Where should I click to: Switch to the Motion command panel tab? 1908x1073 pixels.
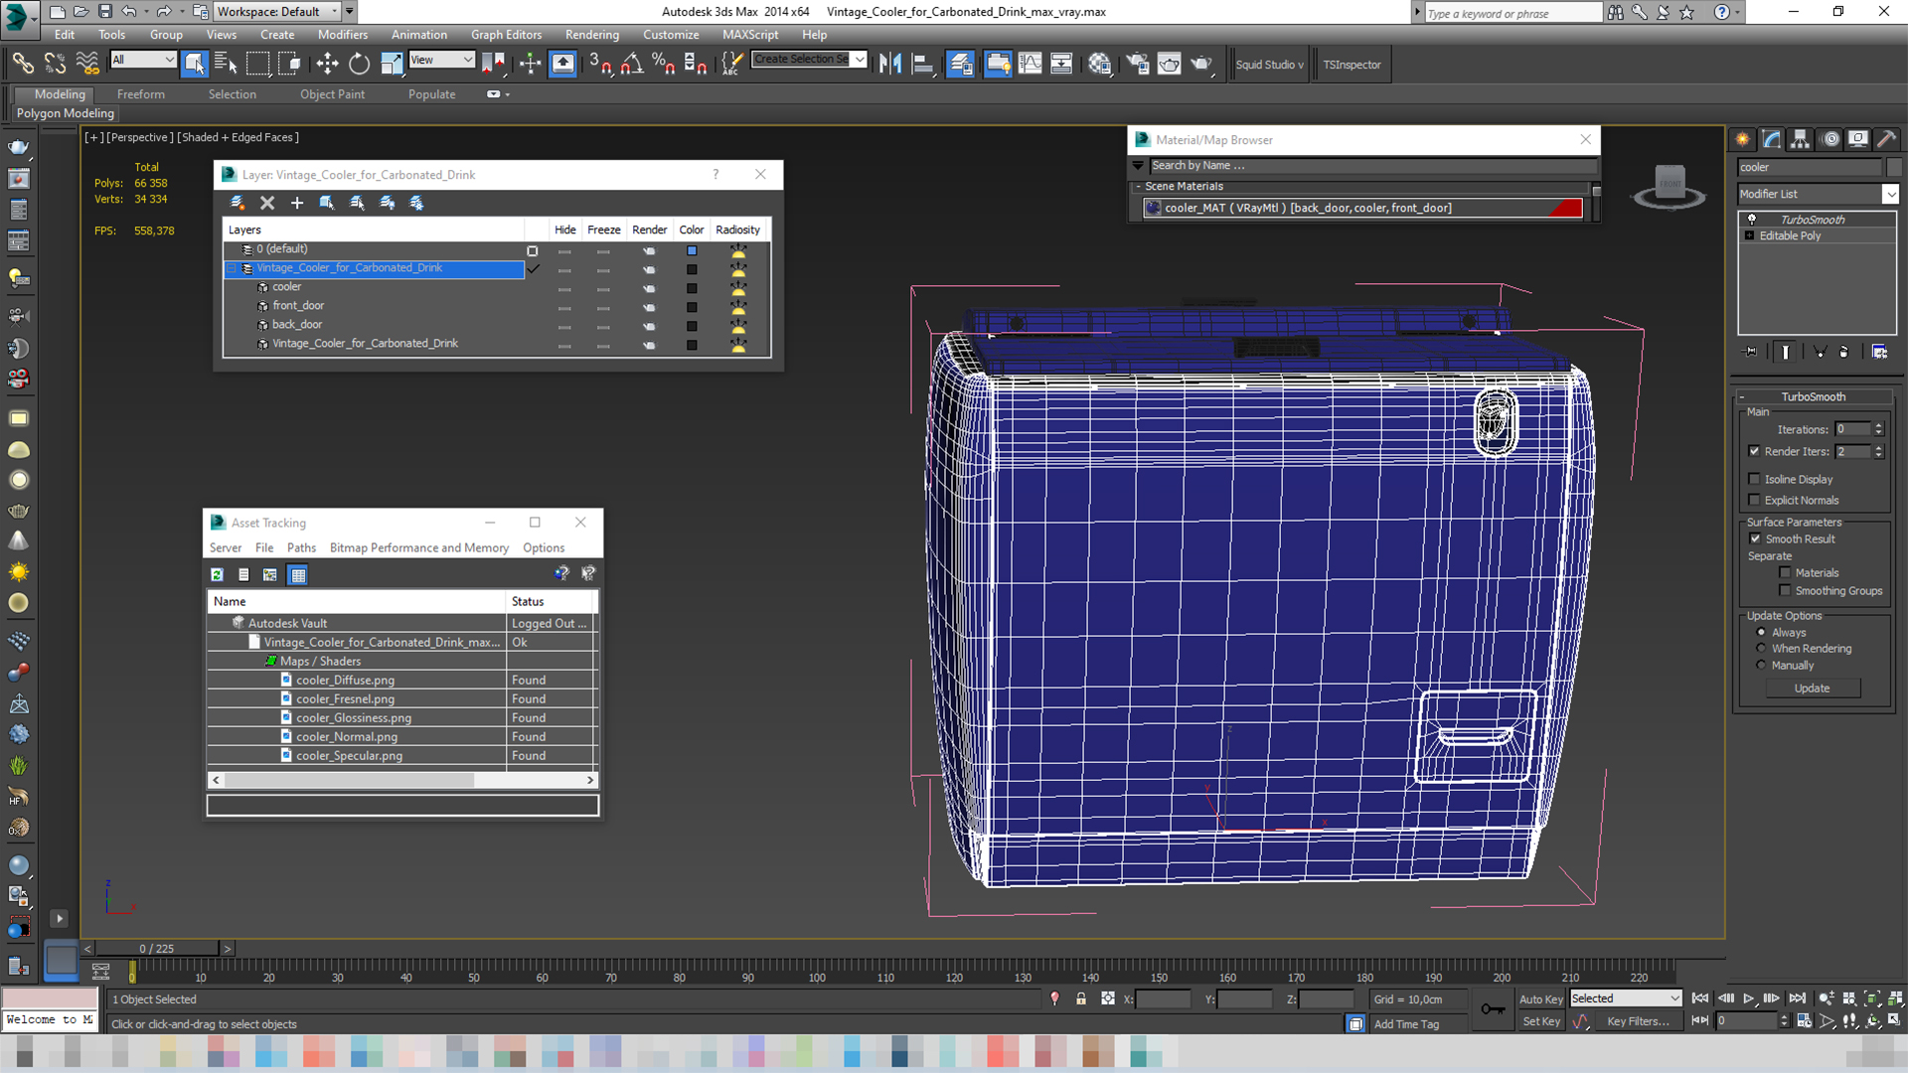[1830, 139]
